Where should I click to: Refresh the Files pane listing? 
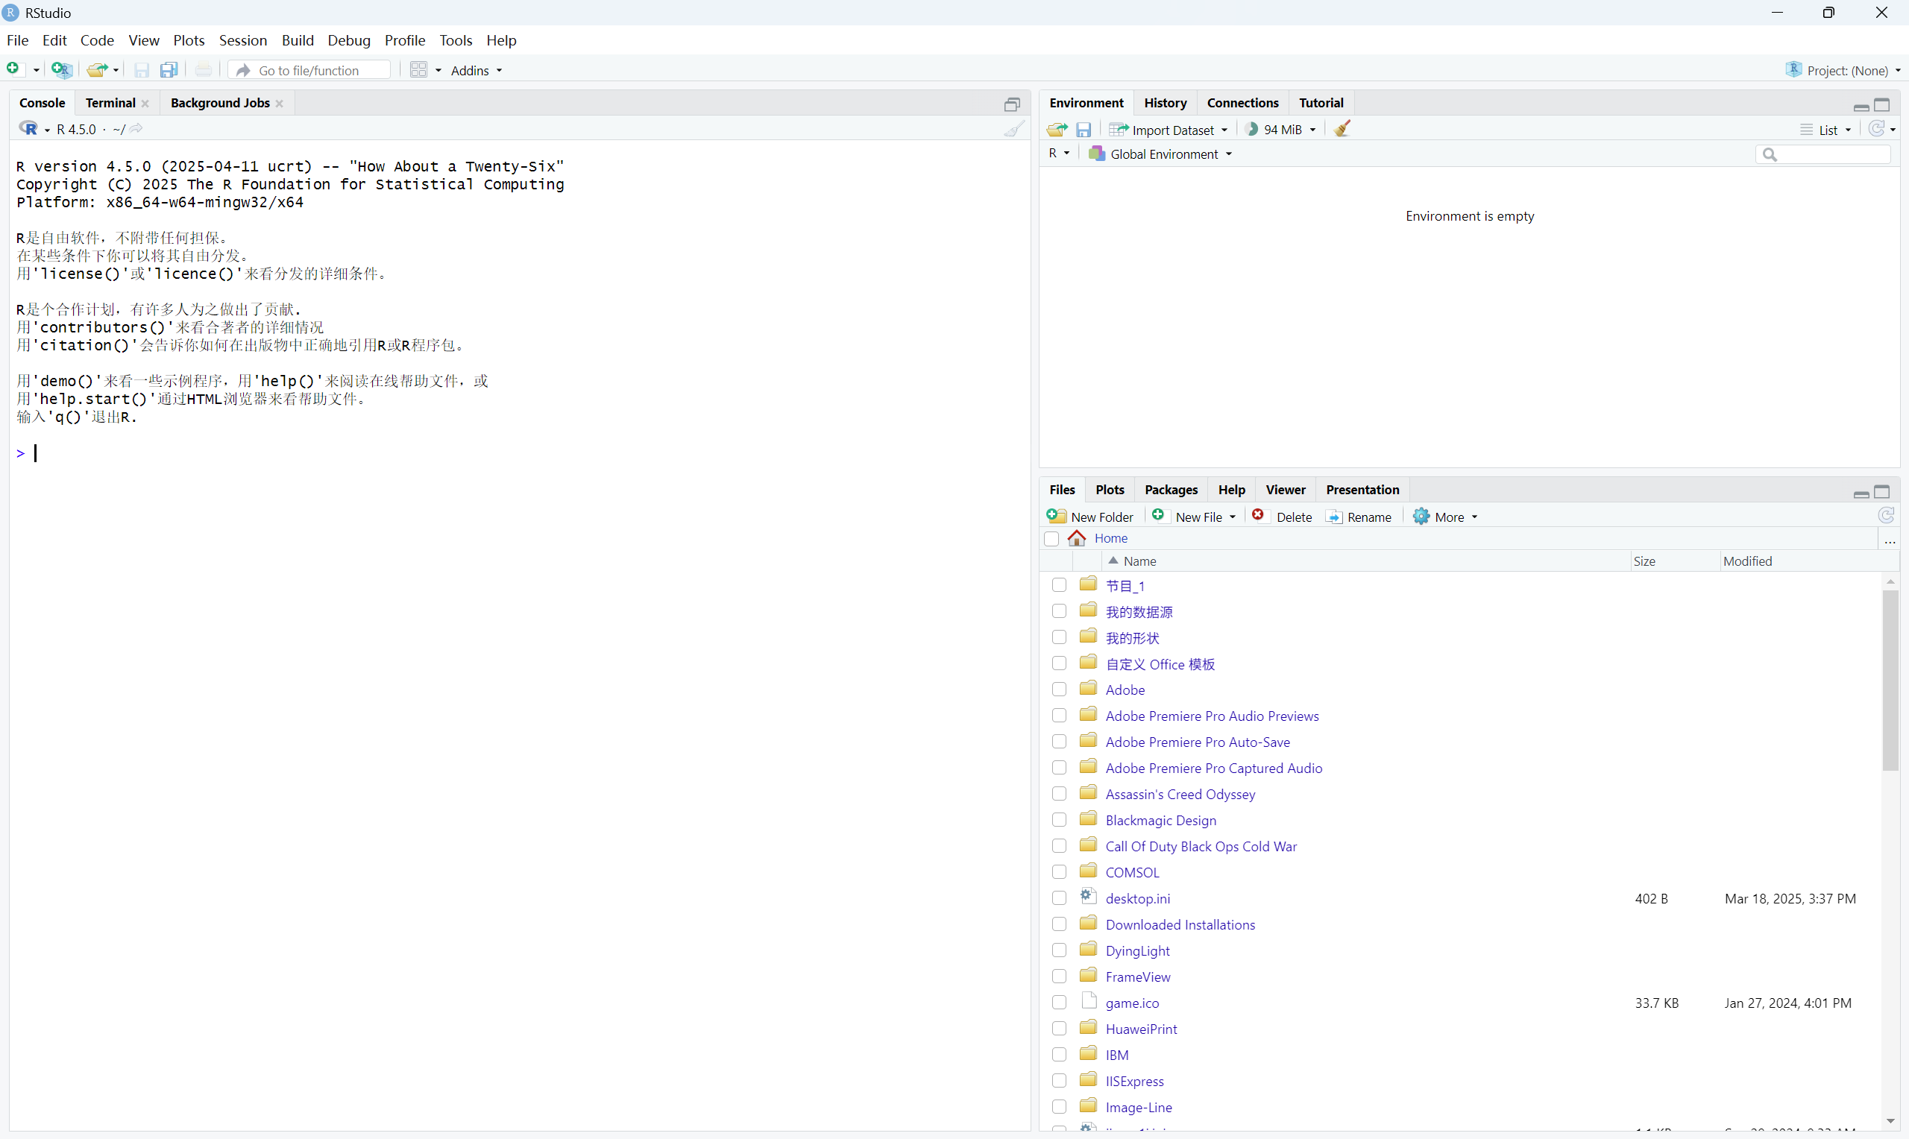[x=1886, y=516]
